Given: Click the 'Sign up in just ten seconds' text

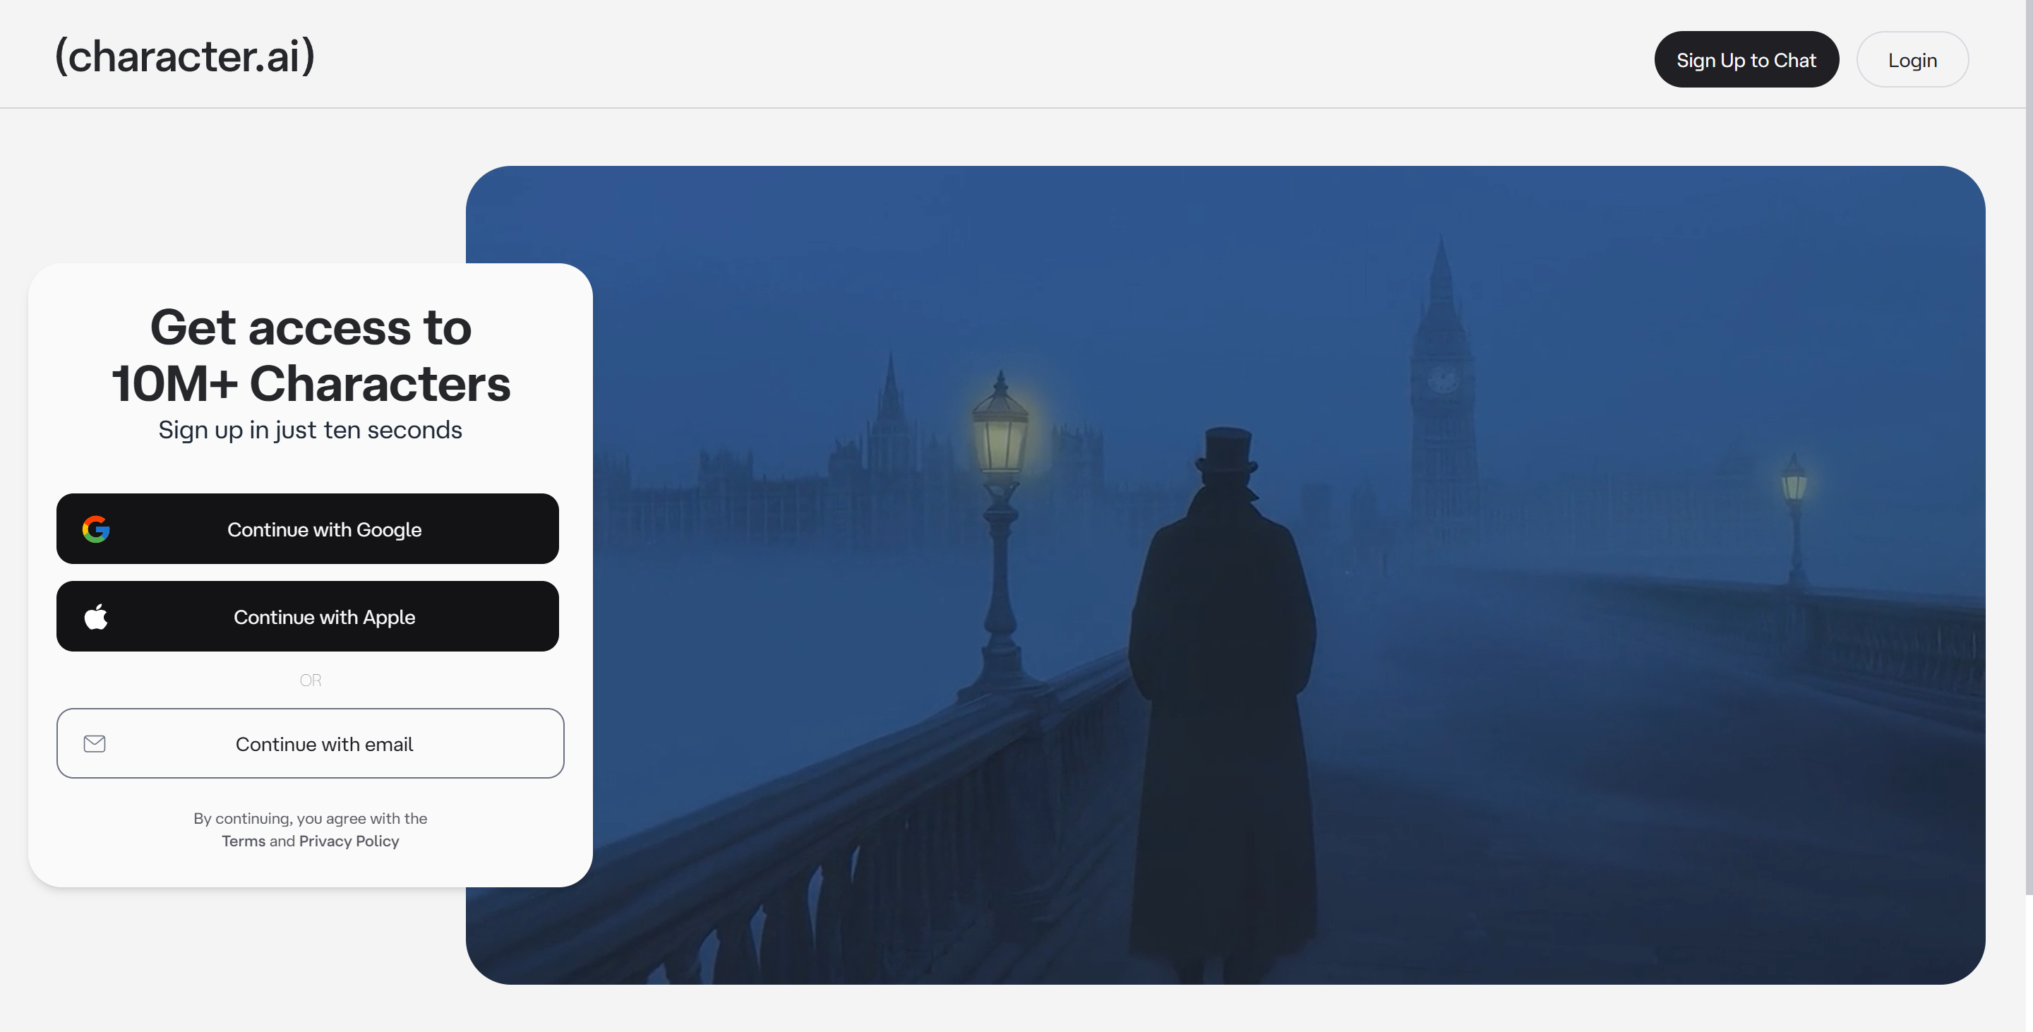Looking at the screenshot, I should (310, 430).
